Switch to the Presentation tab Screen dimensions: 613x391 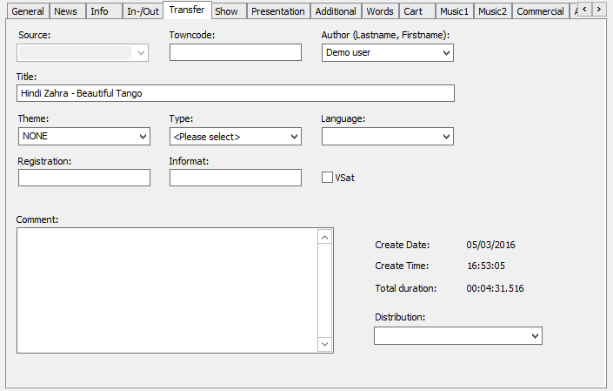277,11
